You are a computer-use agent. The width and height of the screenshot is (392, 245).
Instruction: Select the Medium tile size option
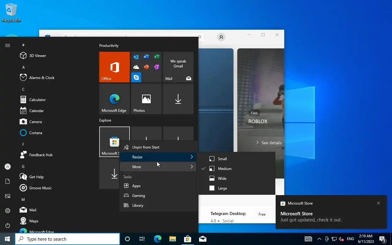pos(236,169)
